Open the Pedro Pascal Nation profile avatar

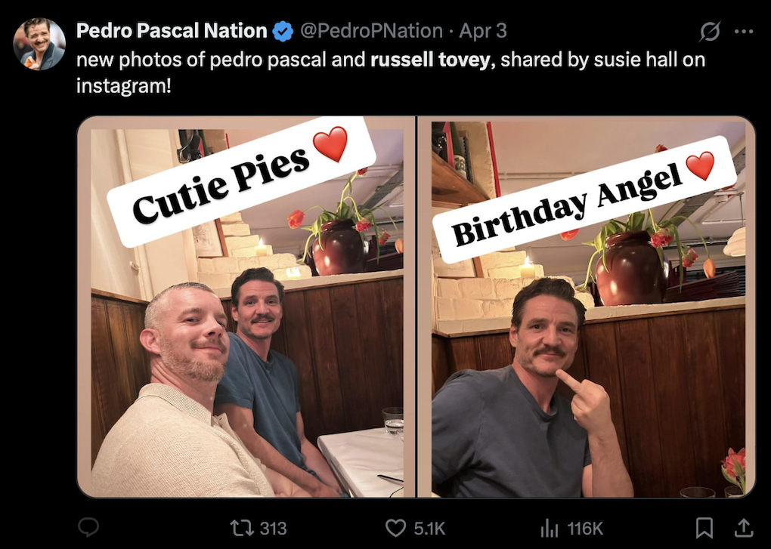(39, 45)
